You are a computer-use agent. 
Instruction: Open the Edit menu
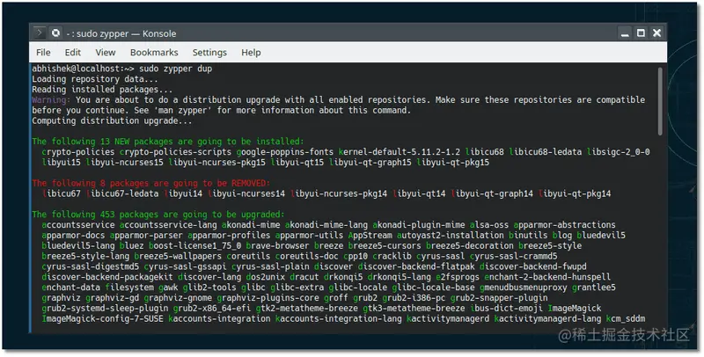[73, 53]
